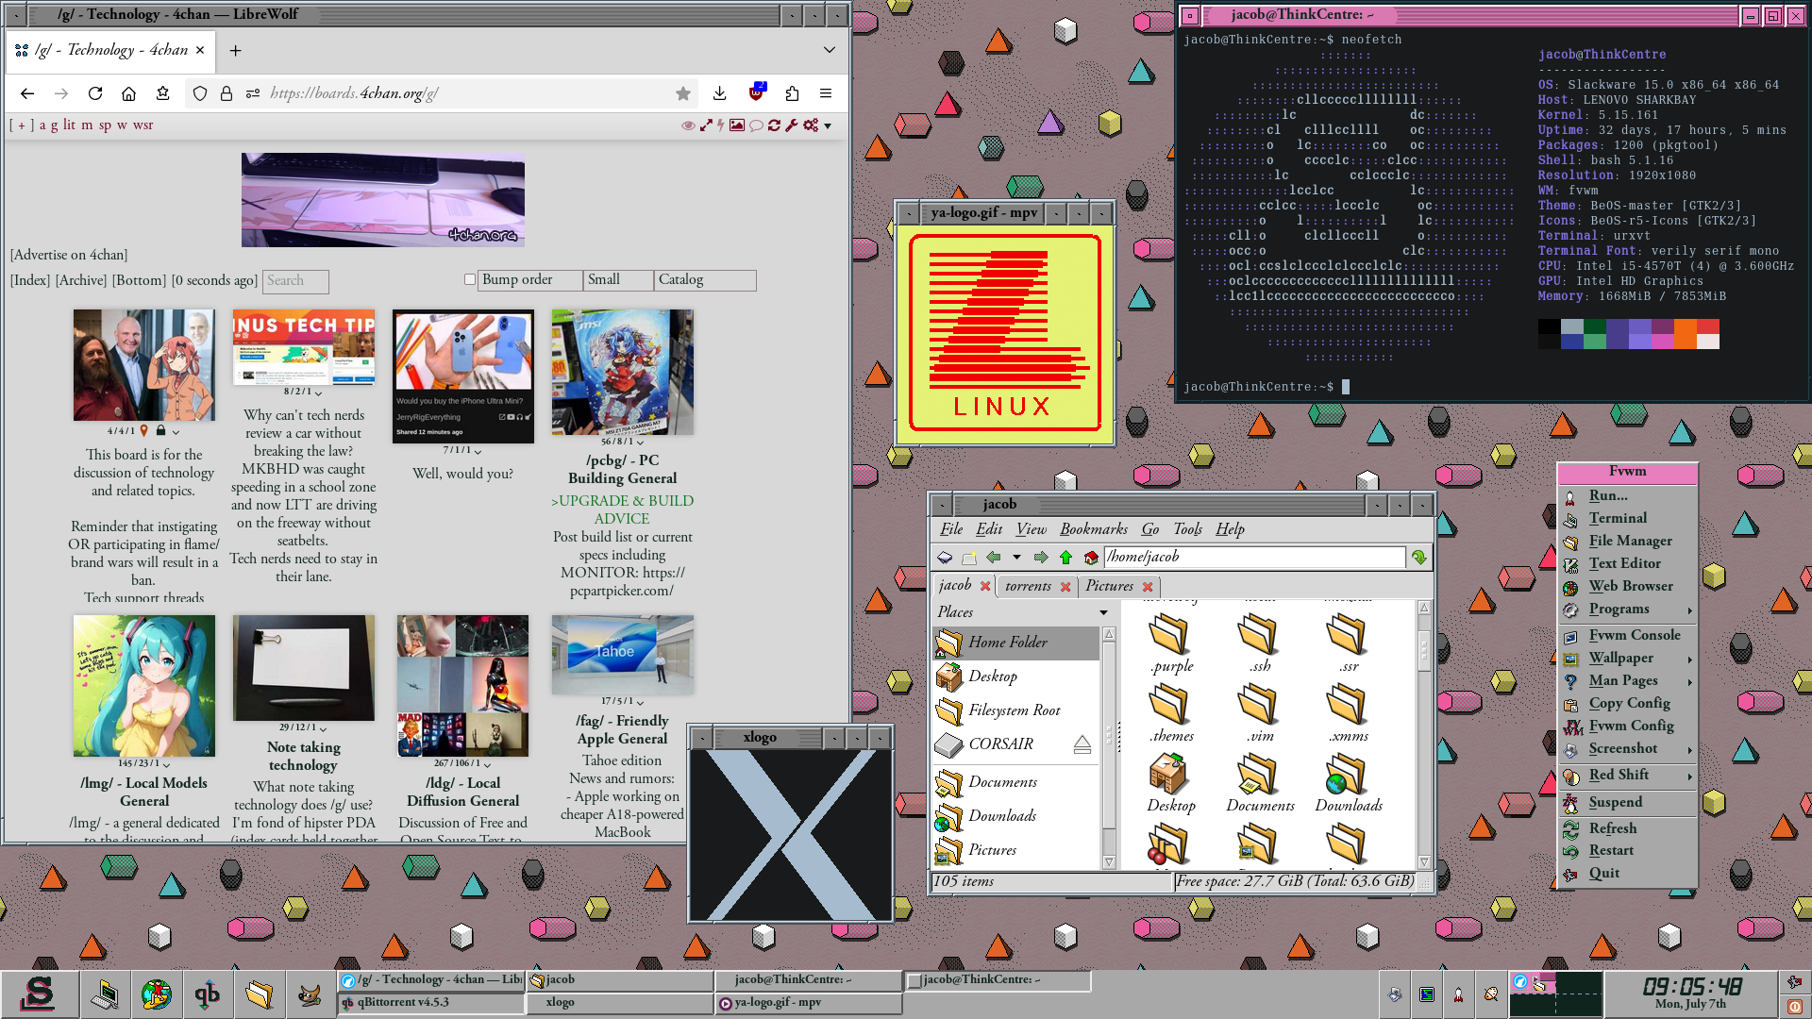Open the Linus Tech Tips thread thumbnail
This screenshot has height=1019, width=1812.
[303, 347]
